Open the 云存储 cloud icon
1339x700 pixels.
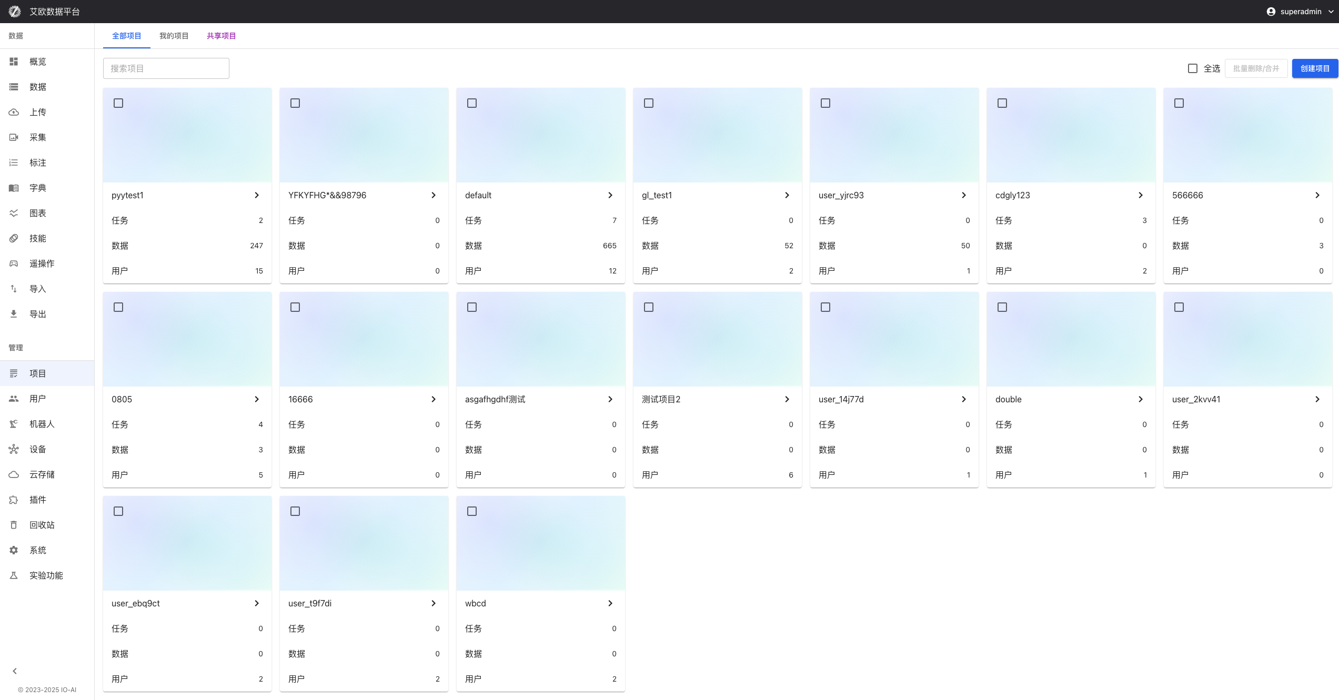[x=14, y=474]
